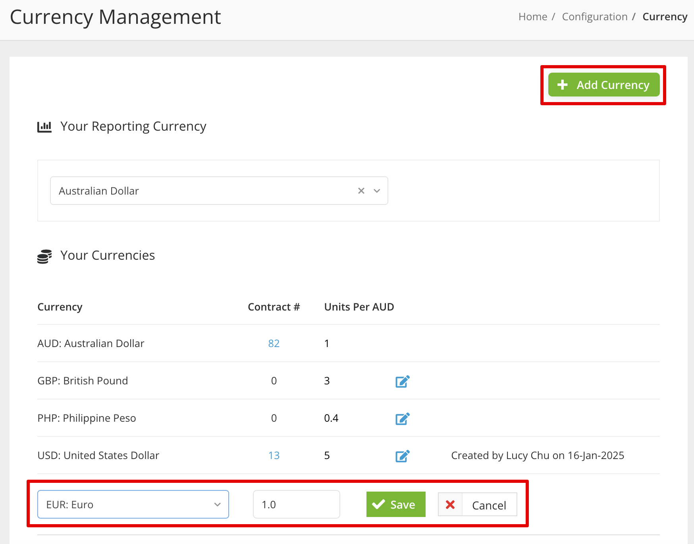Open the EUR: Euro currency dropdown
The image size is (694, 544).
[133, 504]
